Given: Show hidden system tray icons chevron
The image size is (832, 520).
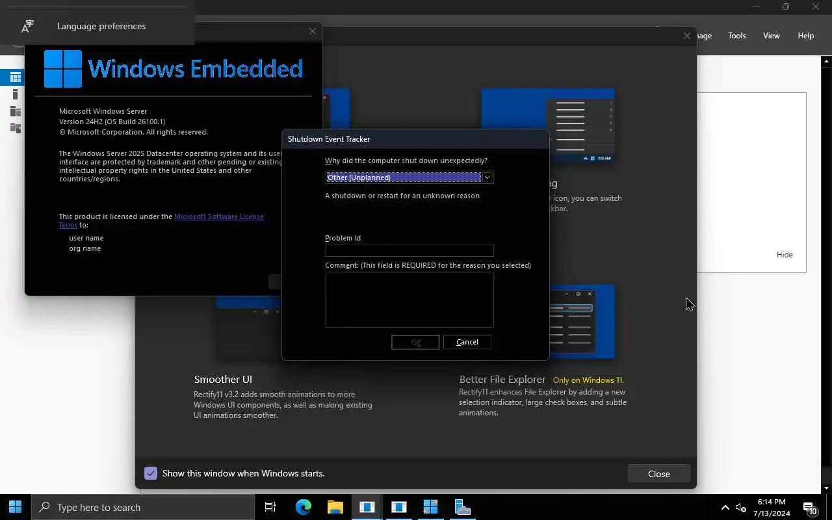Looking at the screenshot, I should (x=725, y=508).
